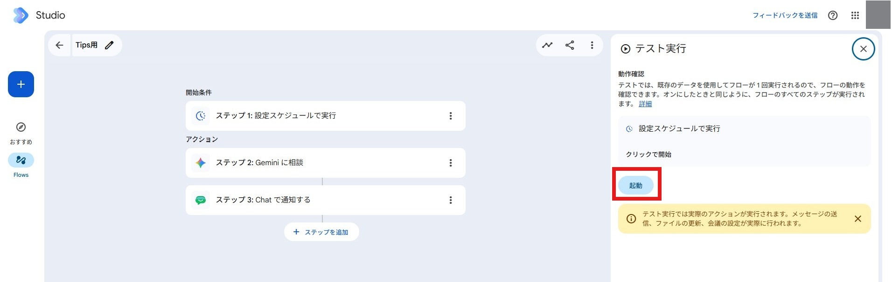Dismiss the yellow warning banner
Screen dimensions: 892x282
pyautogui.click(x=857, y=219)
